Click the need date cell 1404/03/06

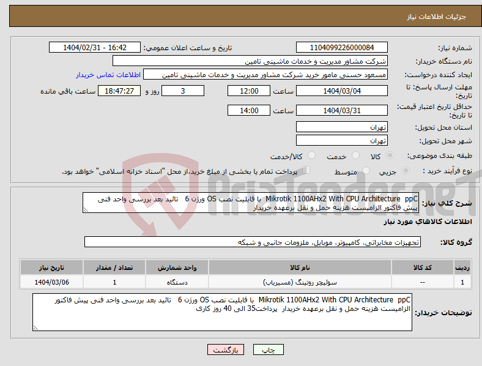coord(51,282)
